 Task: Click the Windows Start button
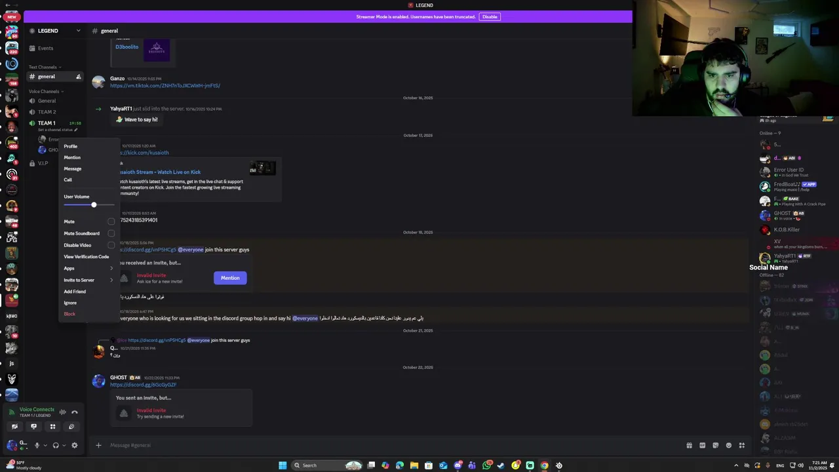283,465
